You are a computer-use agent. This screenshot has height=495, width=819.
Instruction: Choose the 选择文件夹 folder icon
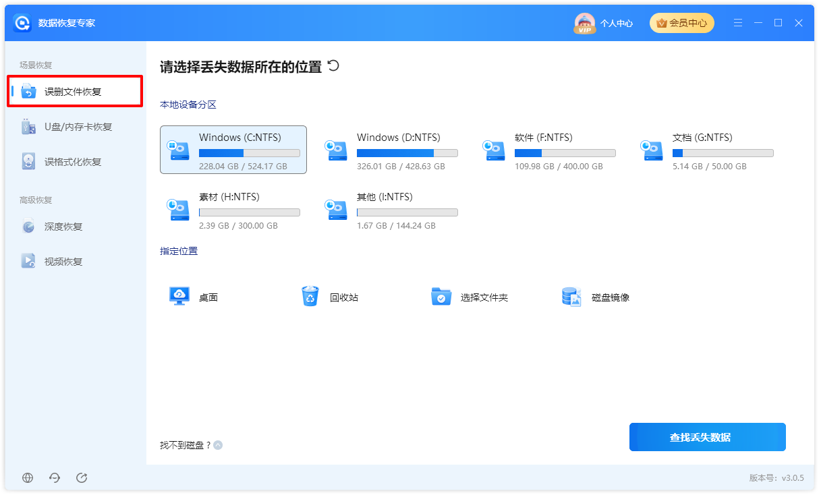click(441, 297)
